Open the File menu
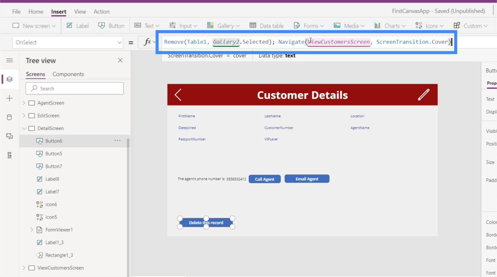This screenshot has height=277, width=497. click(17, 12)
